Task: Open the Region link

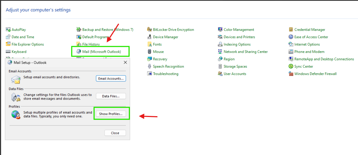Action: (229, 59)
